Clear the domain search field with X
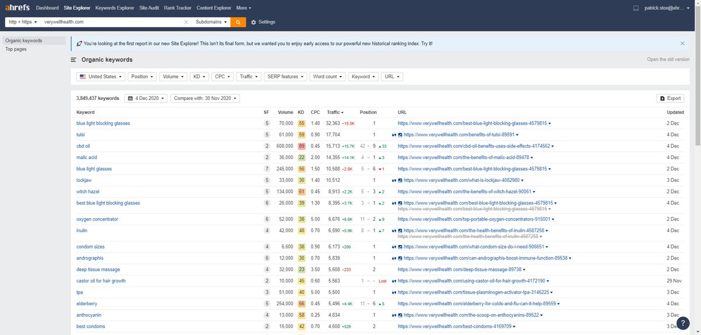 [186, 22]
